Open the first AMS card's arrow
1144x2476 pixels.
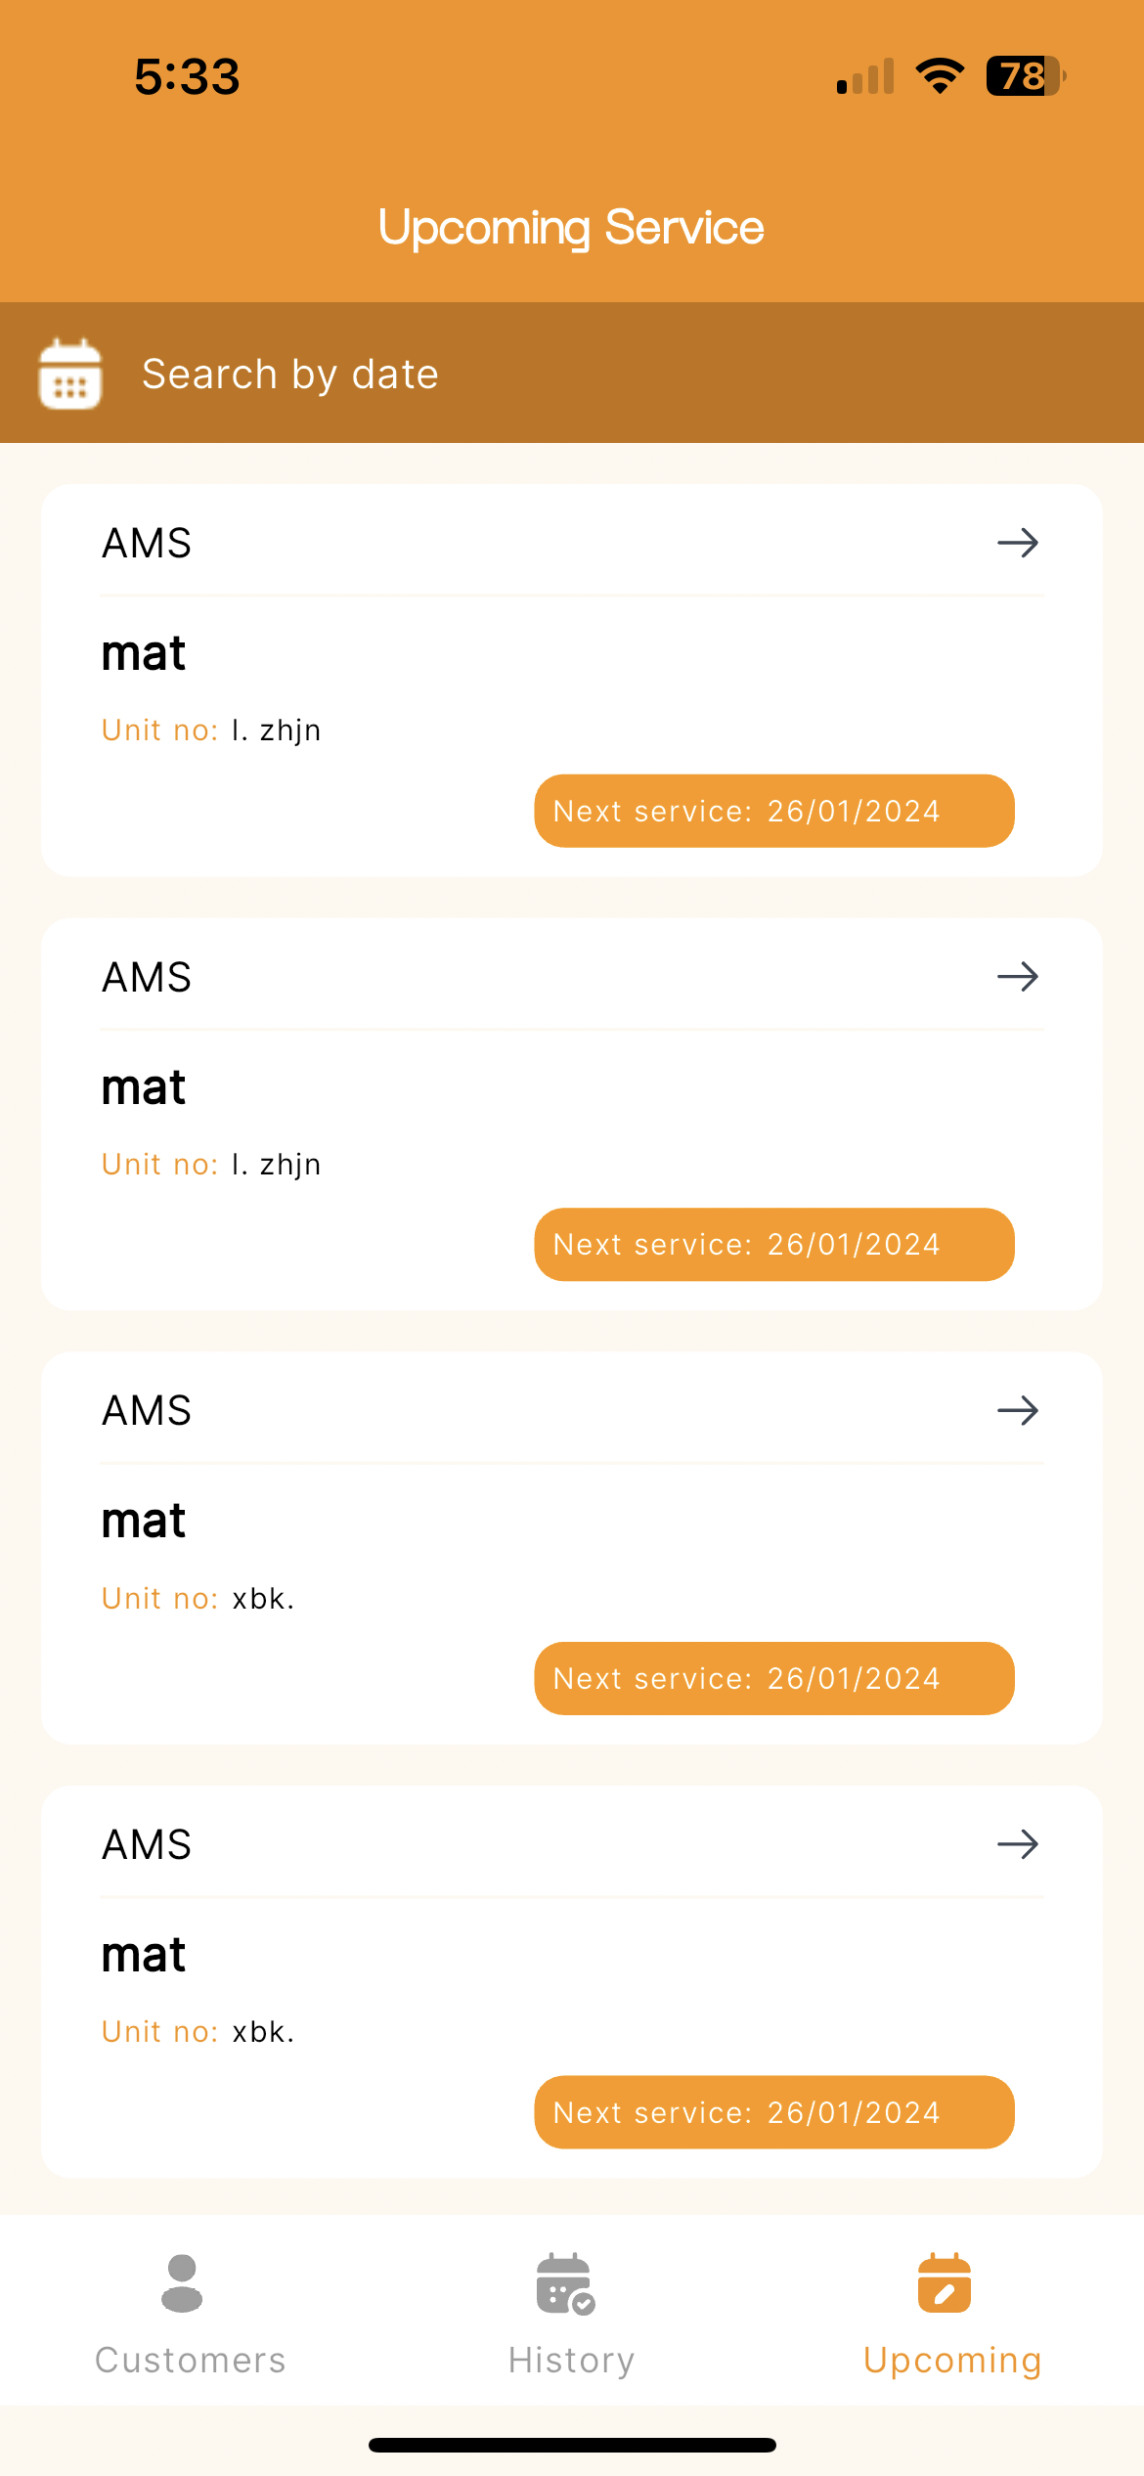point(1017,543)
